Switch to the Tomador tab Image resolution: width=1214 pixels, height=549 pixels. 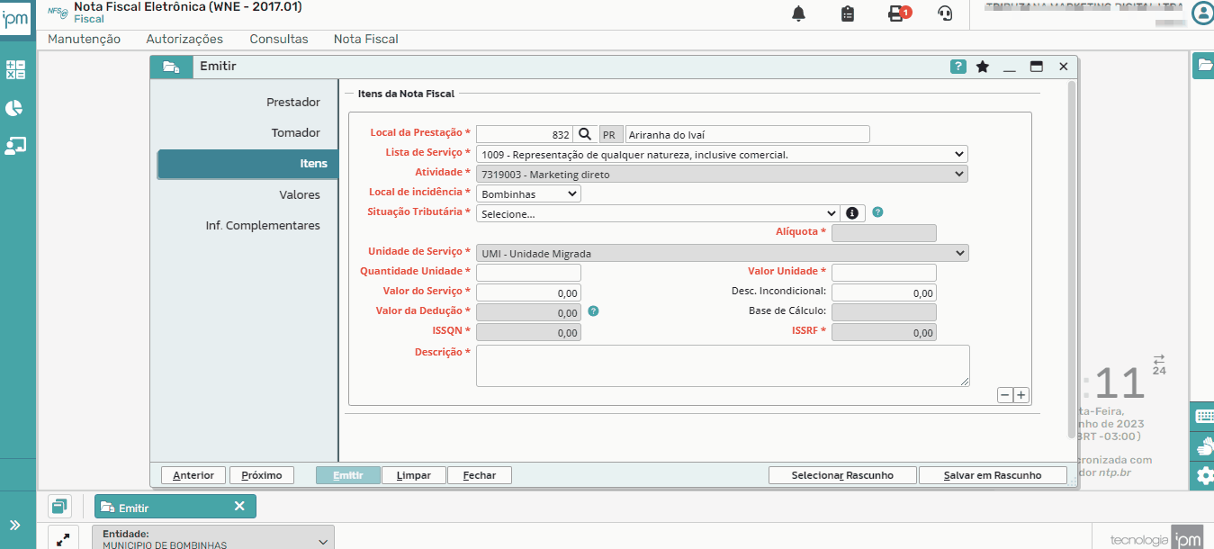click(x=296, y=132)
